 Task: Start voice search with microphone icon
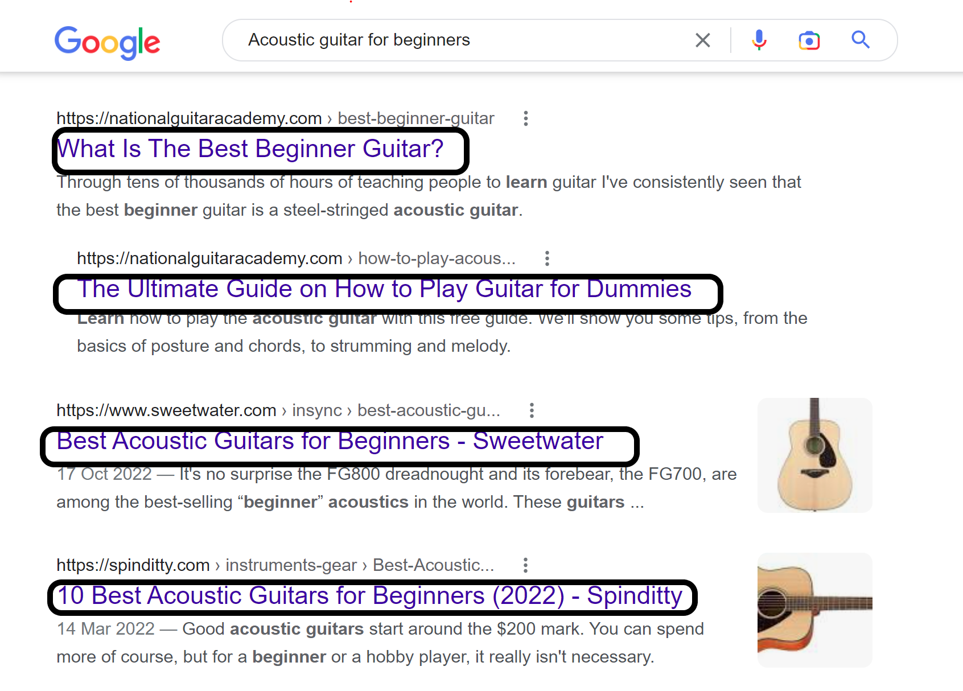coord(759,40)
